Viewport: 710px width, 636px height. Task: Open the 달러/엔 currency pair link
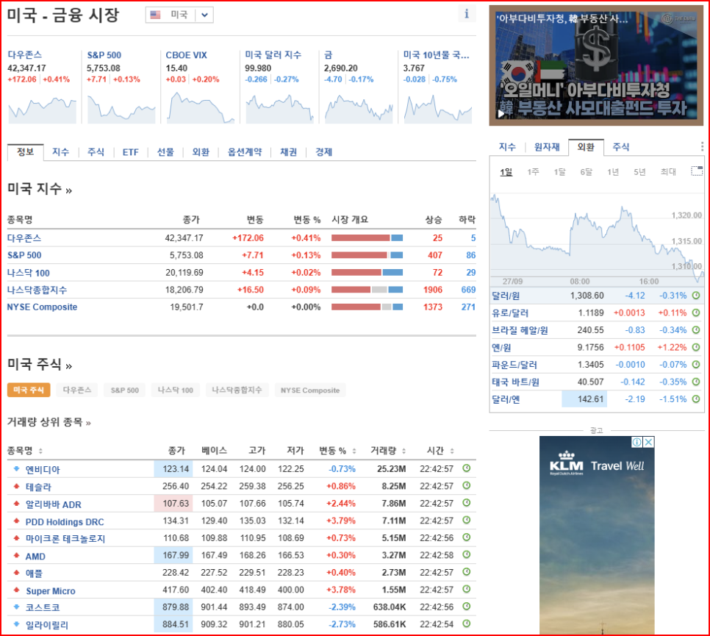pyautogui.click(x=506, y=399)
